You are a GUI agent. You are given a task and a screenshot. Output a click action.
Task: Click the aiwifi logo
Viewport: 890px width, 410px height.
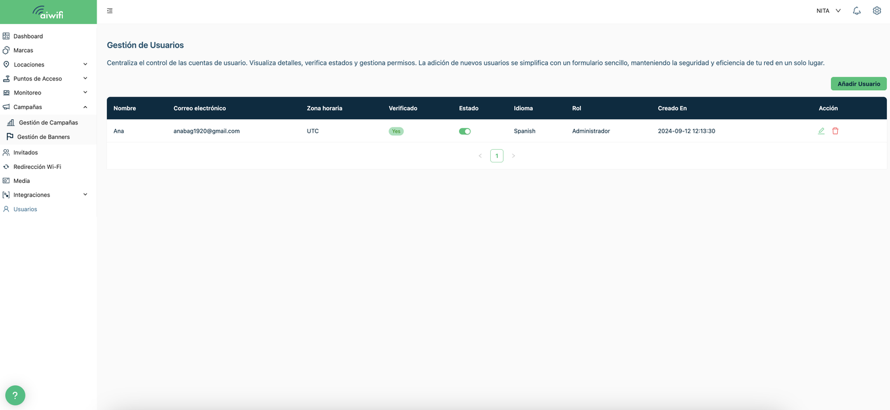tap(48, 12)
